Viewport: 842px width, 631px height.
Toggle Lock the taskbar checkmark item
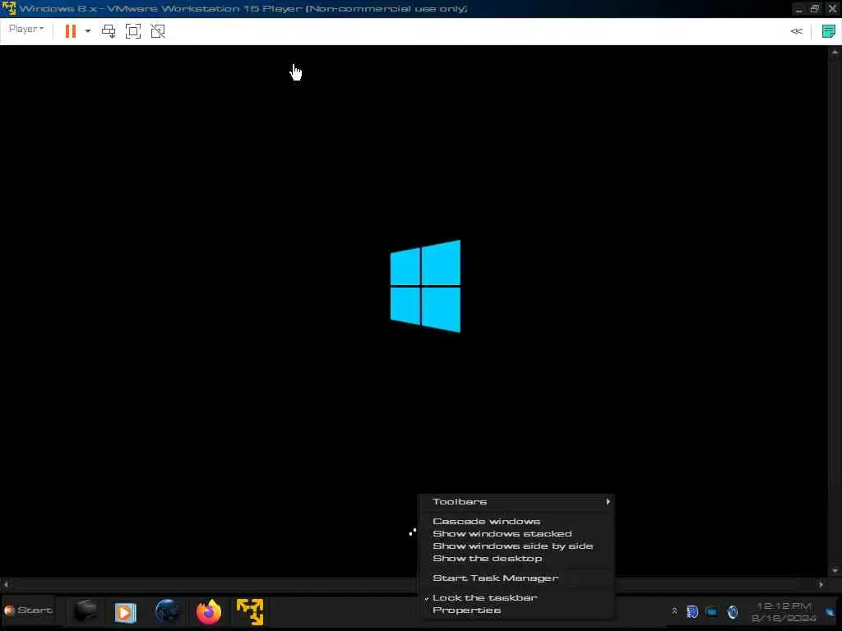click(x=516, y=598)
